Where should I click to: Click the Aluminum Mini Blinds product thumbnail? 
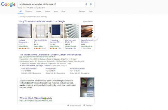pos(71,31)
